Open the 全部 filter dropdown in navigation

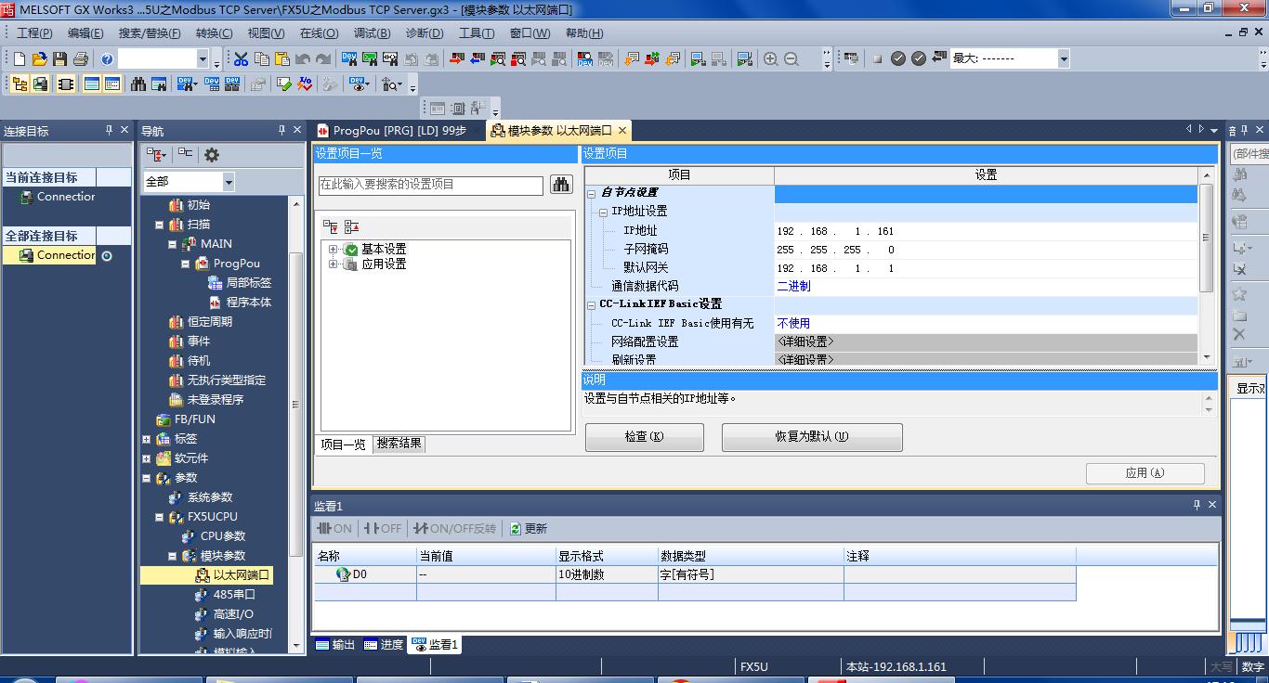click(x=229, y=182)
